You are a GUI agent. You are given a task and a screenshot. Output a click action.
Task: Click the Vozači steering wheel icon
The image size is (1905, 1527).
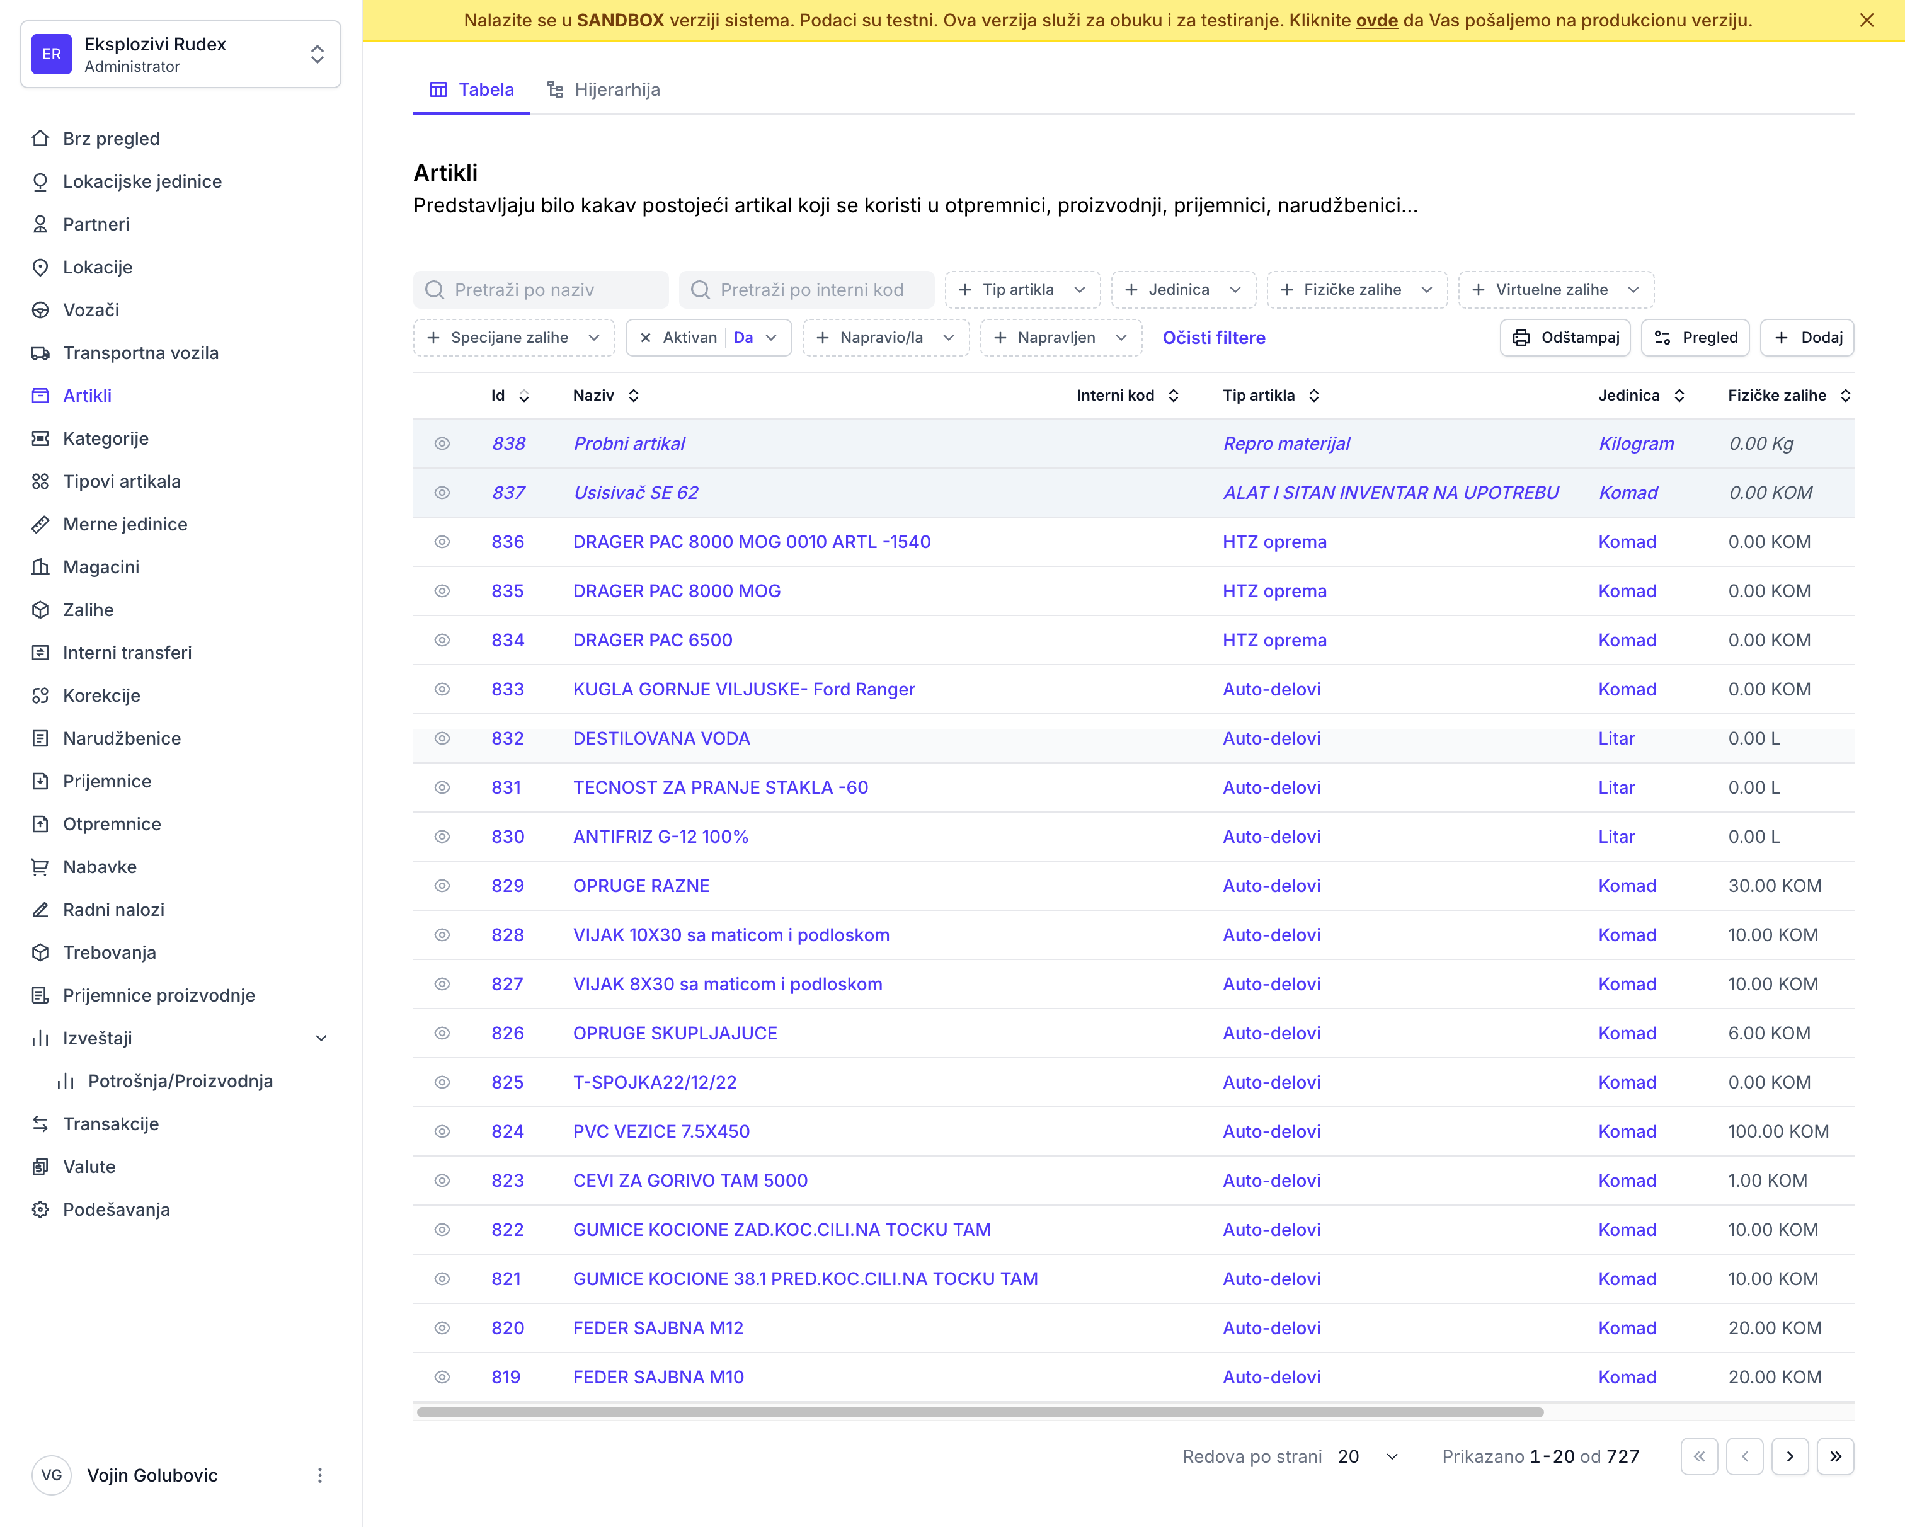tap(41, 309)
